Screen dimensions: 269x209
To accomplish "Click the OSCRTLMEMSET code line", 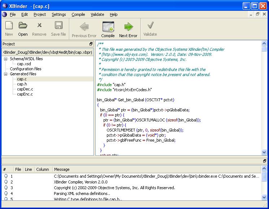I will click(145, 130).
